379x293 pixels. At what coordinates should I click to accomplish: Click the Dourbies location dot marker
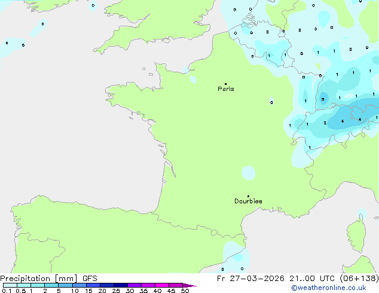tap(248, 196)
